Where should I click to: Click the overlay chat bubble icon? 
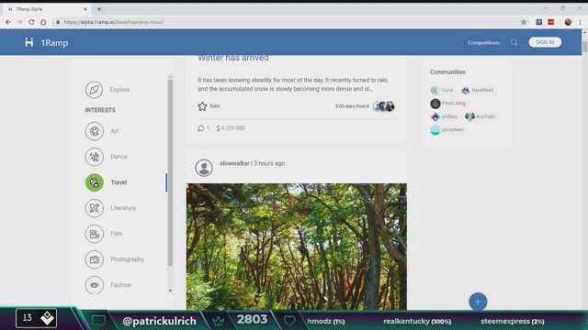tap(98, 321)
